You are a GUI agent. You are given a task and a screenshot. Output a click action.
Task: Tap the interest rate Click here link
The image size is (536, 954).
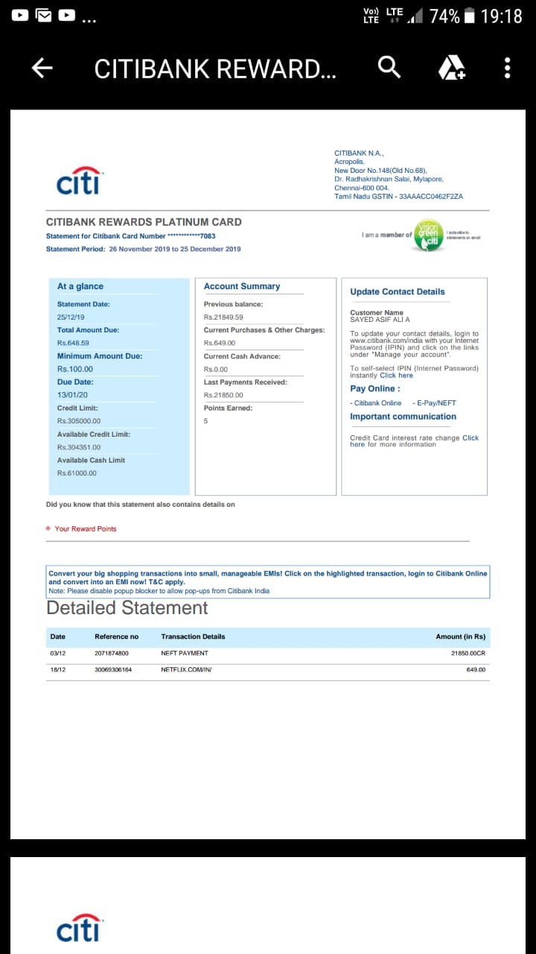415,441
